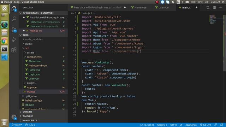Open the editor More Actions menu
This screenshot has width=226, height=127.
221,7
